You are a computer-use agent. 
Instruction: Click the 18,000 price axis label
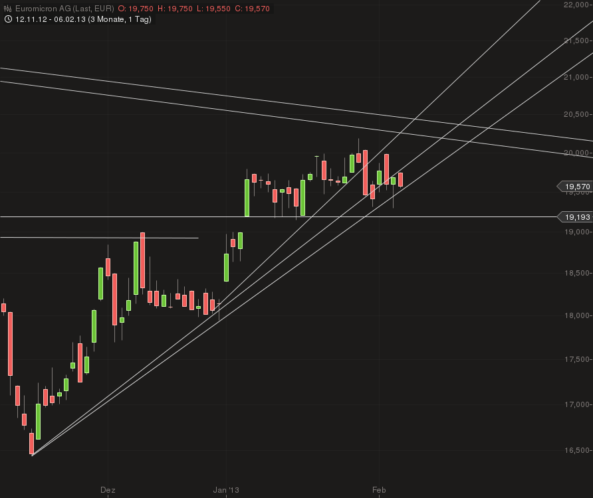(x=577, y=315)
